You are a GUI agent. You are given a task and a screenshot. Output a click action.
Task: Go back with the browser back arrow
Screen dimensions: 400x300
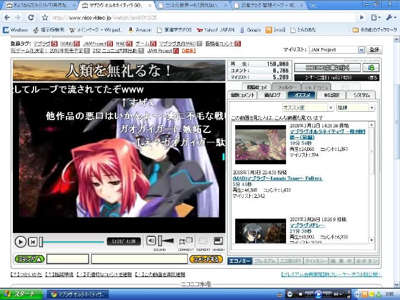(7, 17)
